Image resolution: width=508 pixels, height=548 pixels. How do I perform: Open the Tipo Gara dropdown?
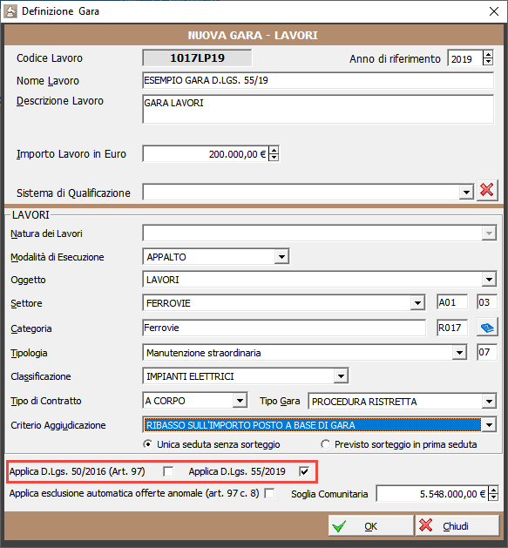pos(489,402)
